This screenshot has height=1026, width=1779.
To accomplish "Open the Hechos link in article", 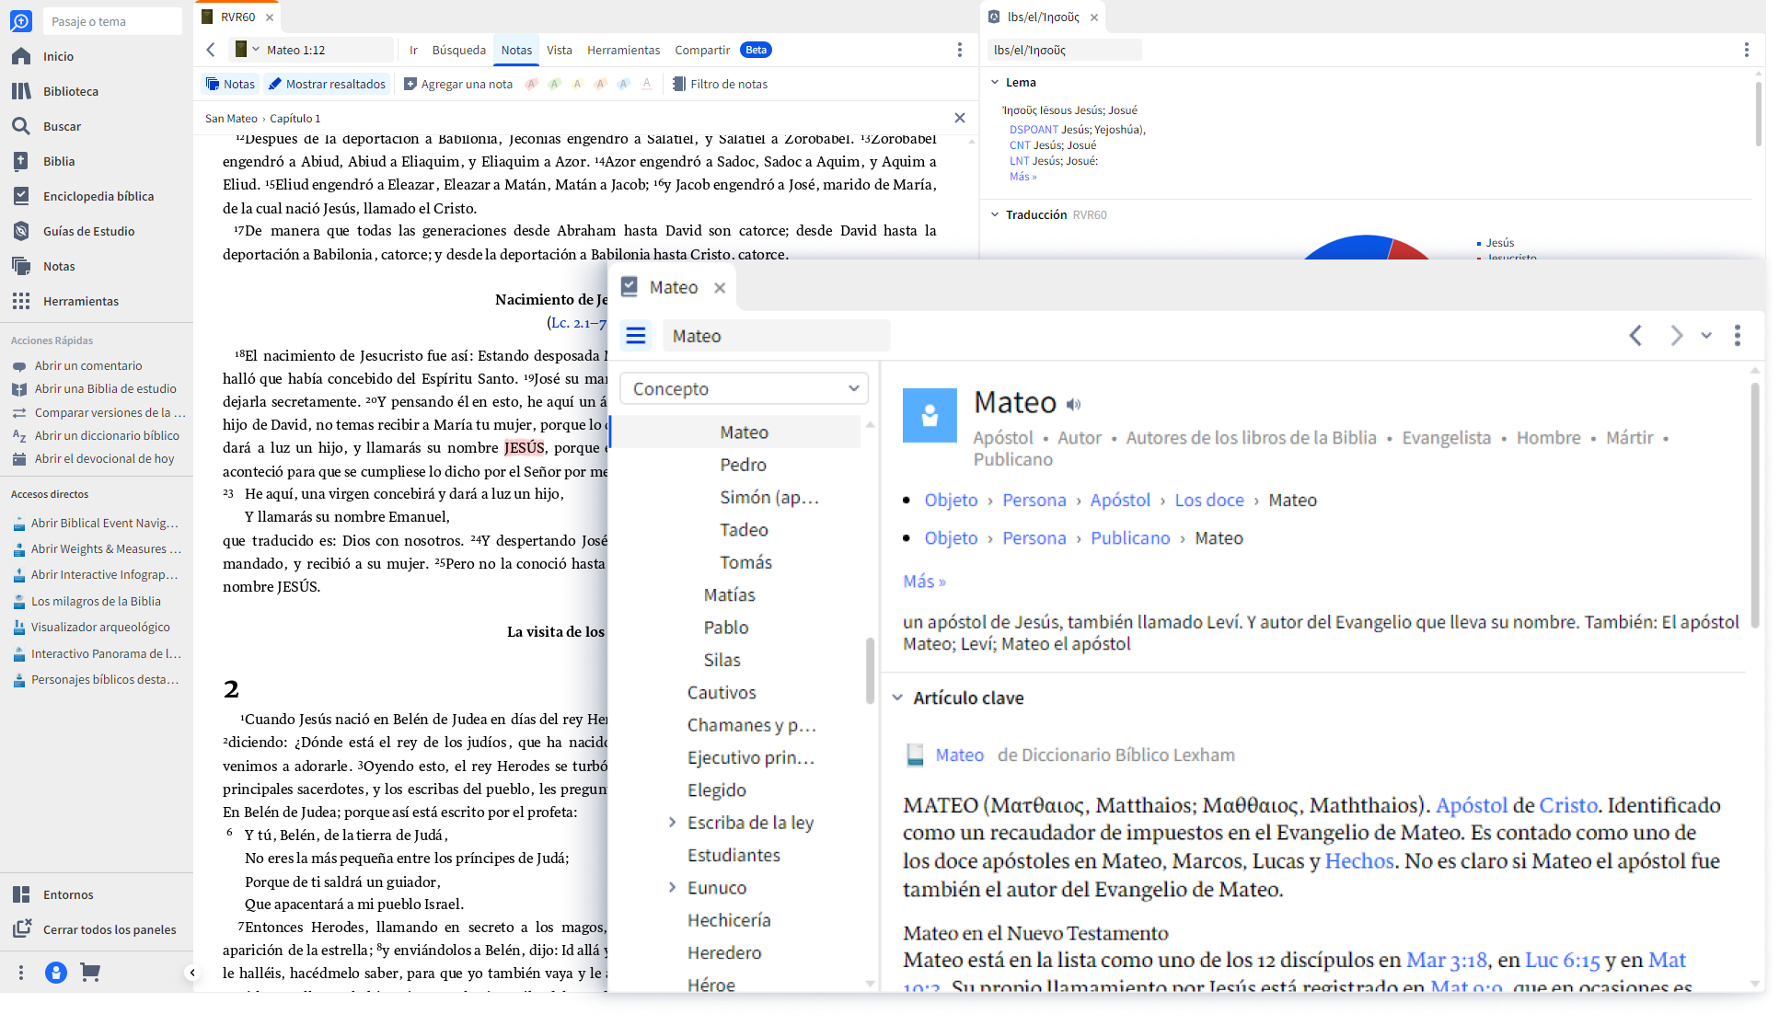I will [1359, 861].
